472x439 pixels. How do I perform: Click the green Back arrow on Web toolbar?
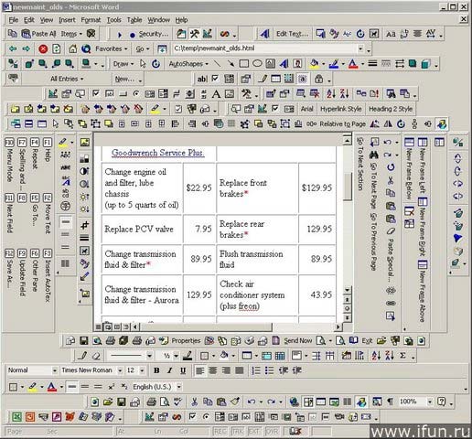tap(13, 48)
